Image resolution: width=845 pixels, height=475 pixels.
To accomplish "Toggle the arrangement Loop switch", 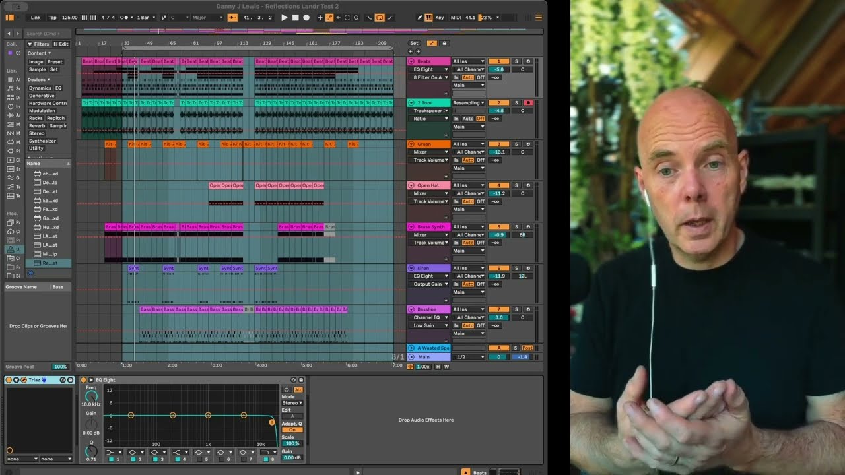I will (380, 18).
